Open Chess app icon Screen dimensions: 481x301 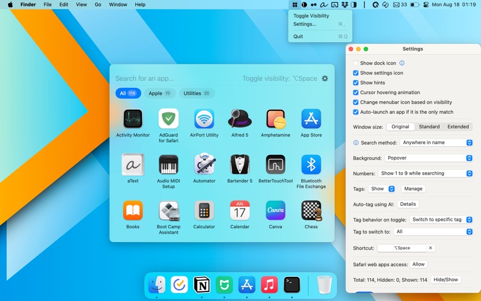tap(311, 211)
